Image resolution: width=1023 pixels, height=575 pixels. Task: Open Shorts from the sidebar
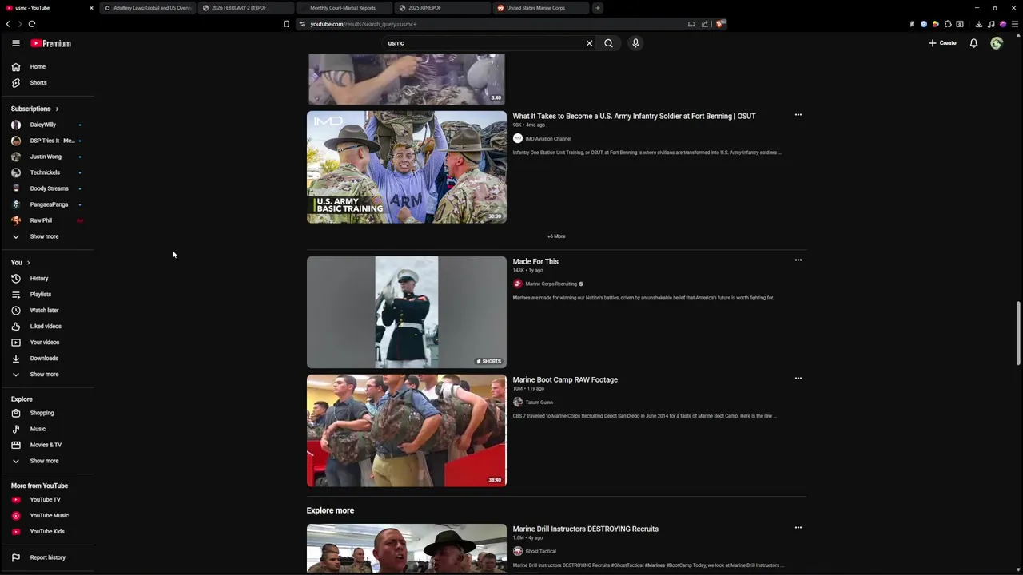tap(38, 83)
